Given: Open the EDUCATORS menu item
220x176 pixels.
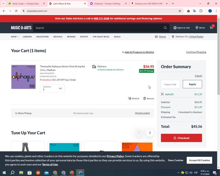Looking at the screenshot, I should (43, 37).
